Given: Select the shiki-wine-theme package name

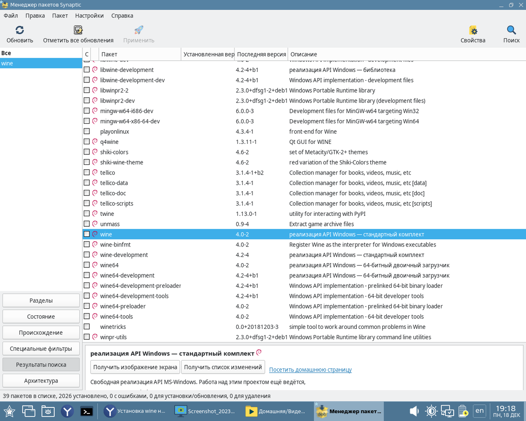Looking at the screenshot, I should click(x=121, y=162).
